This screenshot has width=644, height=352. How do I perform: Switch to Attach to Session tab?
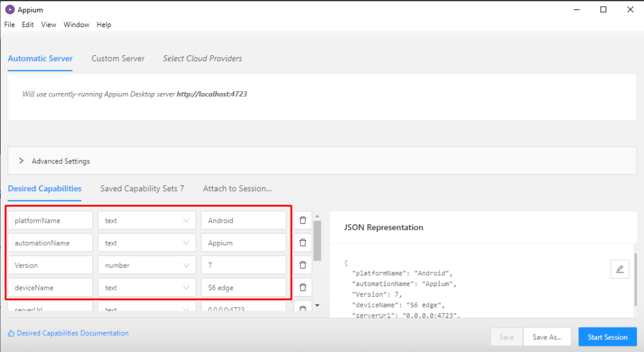[237, 189]
